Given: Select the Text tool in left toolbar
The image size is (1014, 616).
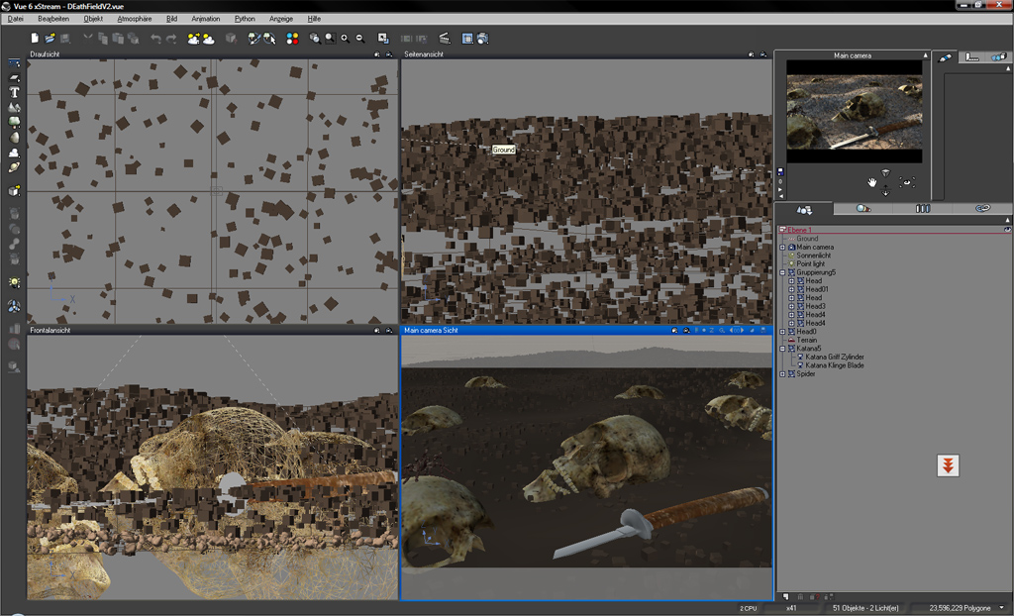Looking at the screenshot, I should pyautogui.click(x=14, y=92).
